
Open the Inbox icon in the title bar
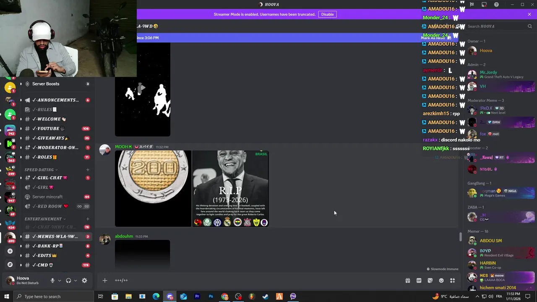pos(484,5)
